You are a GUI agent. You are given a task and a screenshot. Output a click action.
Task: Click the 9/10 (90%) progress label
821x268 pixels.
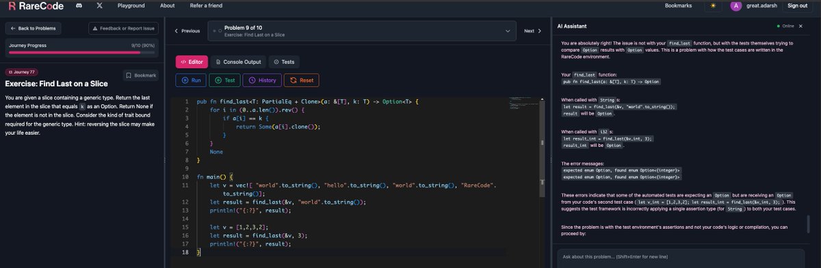(x=143, y=45)
